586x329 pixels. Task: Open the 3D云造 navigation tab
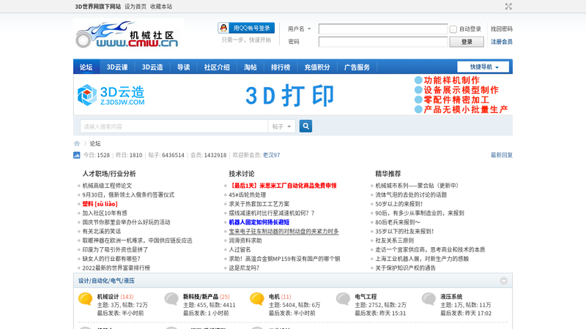pos(152,67)
